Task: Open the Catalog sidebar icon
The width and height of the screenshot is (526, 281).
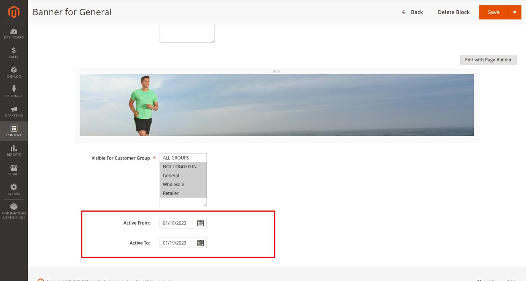Action: [x=14, y=72]
